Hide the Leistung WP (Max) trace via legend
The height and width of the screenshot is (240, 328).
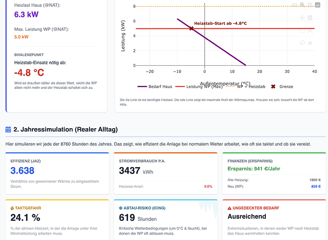(200, 86)
